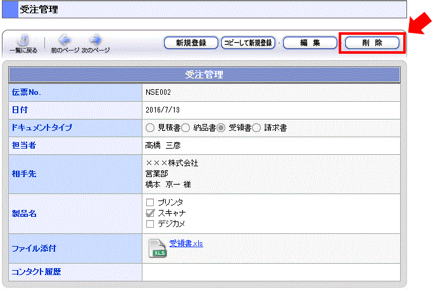
Task: Click the return to list (一覧に戻る) icon
Action: tap(23, 41)
